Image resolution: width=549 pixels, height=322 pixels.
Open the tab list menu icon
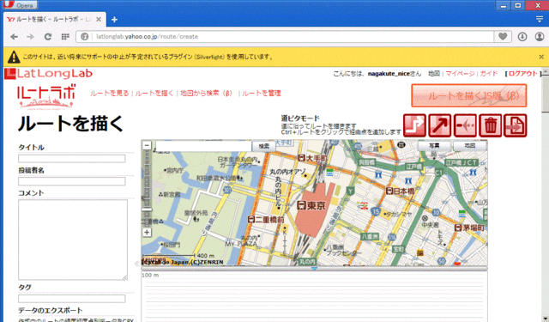(x=540, y=19)
